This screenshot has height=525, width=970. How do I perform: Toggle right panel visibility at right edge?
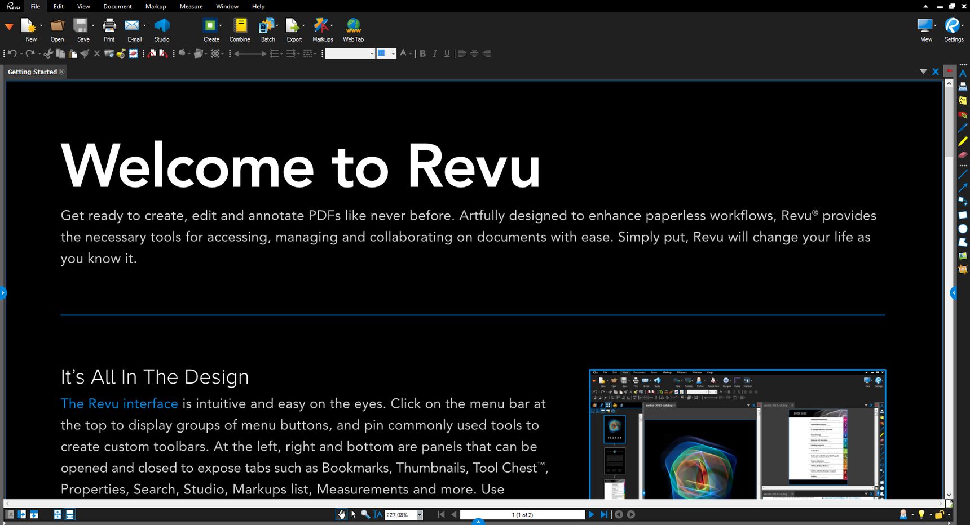[x=953, y=292]
